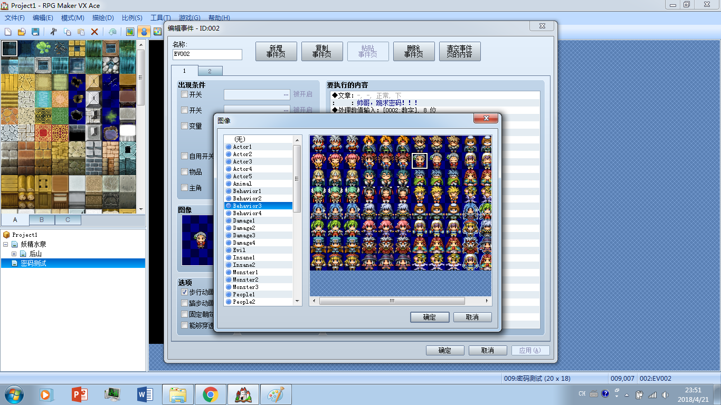Enable the 物品 condition checkbox
This screenshot has height=405, width=721.
(184, 172)
